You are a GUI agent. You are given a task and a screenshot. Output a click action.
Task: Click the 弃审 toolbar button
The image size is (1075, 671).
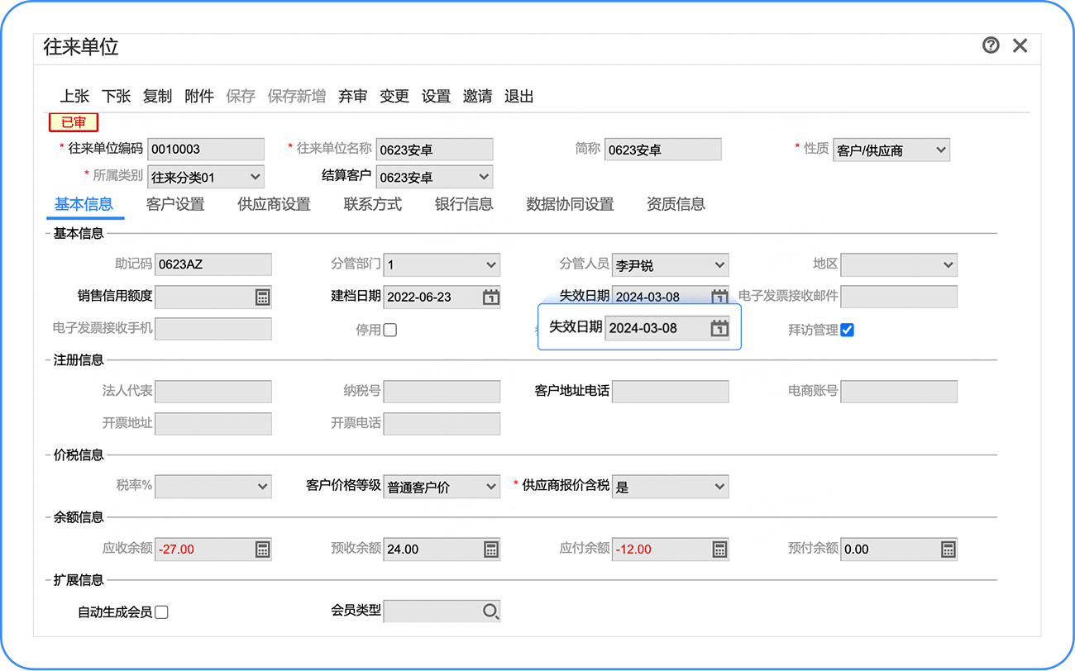[x=353, y=96]
